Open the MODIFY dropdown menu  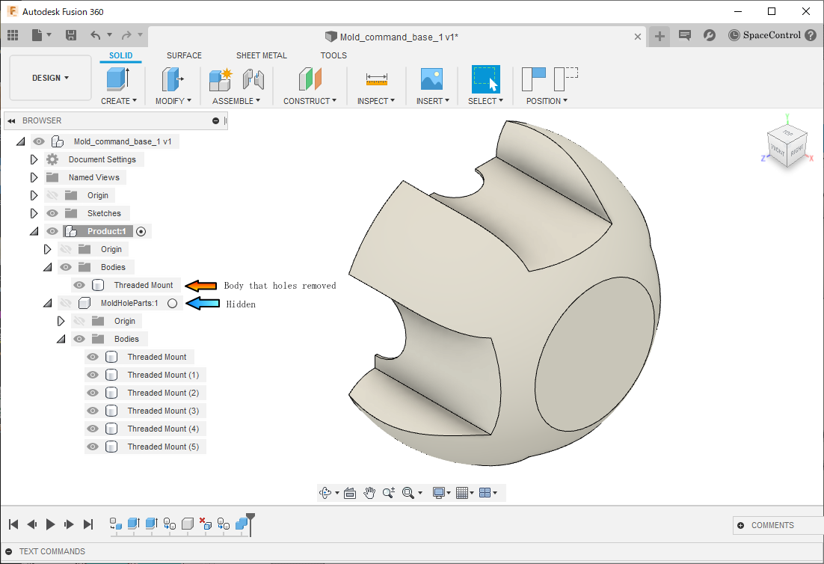(x=173, y=101)
